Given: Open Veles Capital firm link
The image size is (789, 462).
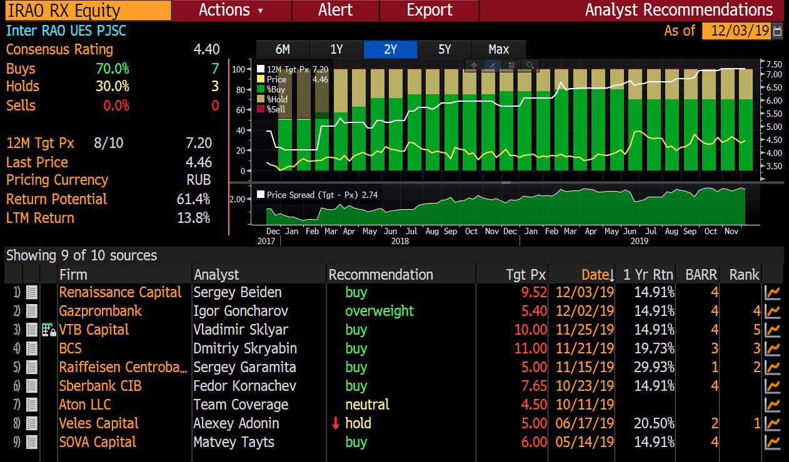Looking at the screenshot, I should point(99,423).
